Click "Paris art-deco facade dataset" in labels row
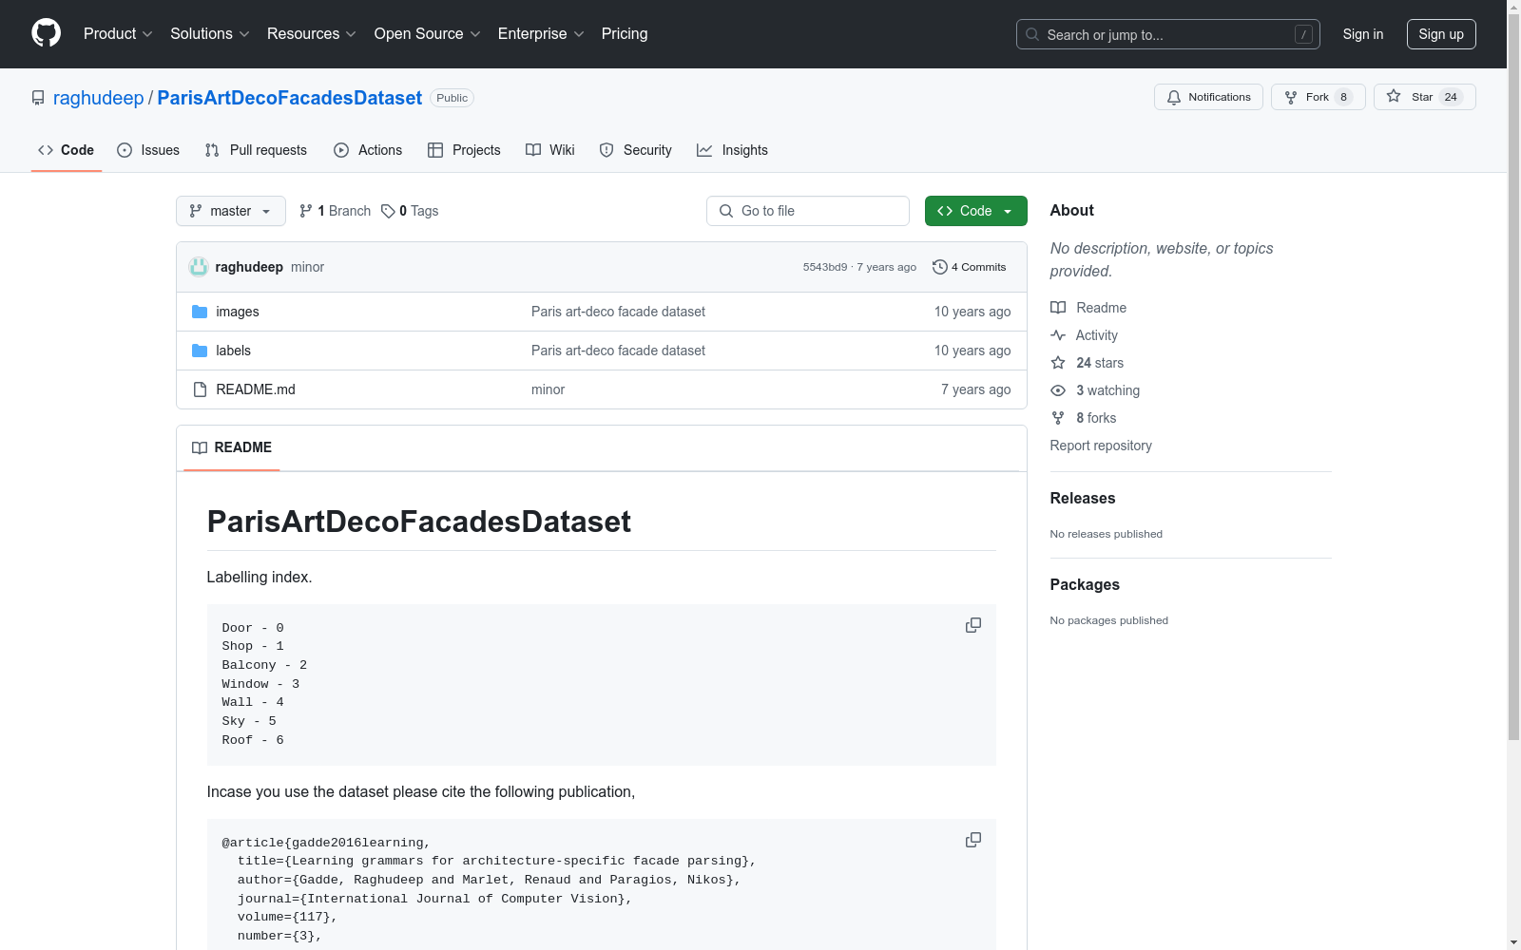The width and height of the screenshot is (1521, 950). click(x=618, y=351)
